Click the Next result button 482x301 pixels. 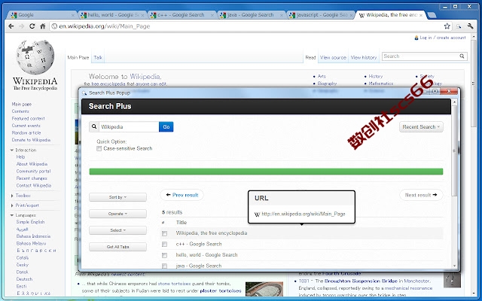421,195
